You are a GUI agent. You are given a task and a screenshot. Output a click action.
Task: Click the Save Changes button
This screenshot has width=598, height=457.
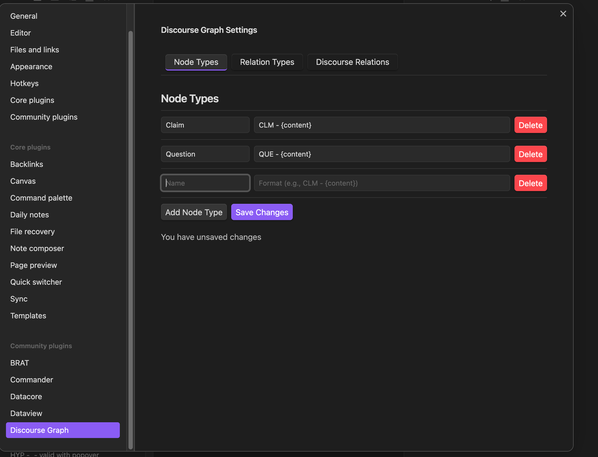[x=262, y=212]
